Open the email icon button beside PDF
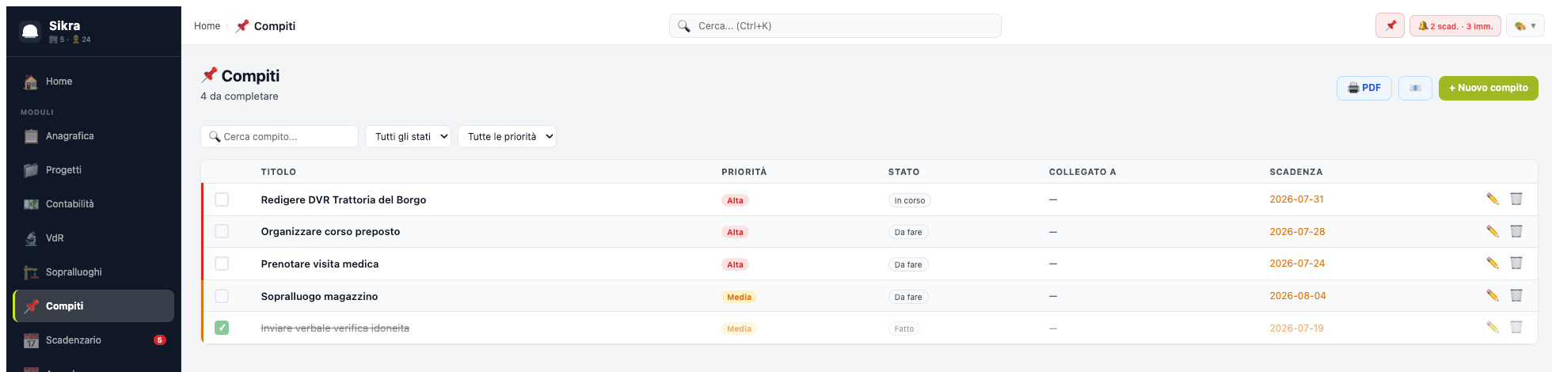This screenshot has width=1552, height=372. (1415, 88)
